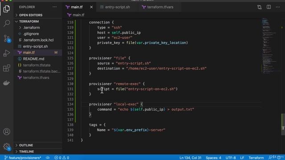Open the Explorer view in activity bar
The image size is (285, 160).
tap(7, 8)
